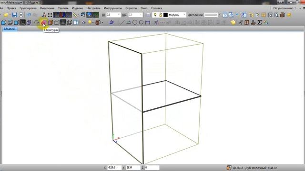Click the first window-grid icon after line style
The height and width of the screenshot is (171, 305).
coord(225,15)
